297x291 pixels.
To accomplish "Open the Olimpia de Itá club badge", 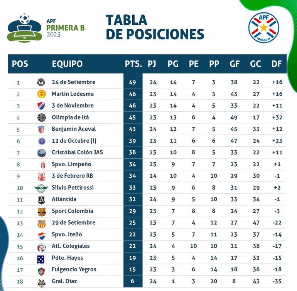I will (41, 117).
